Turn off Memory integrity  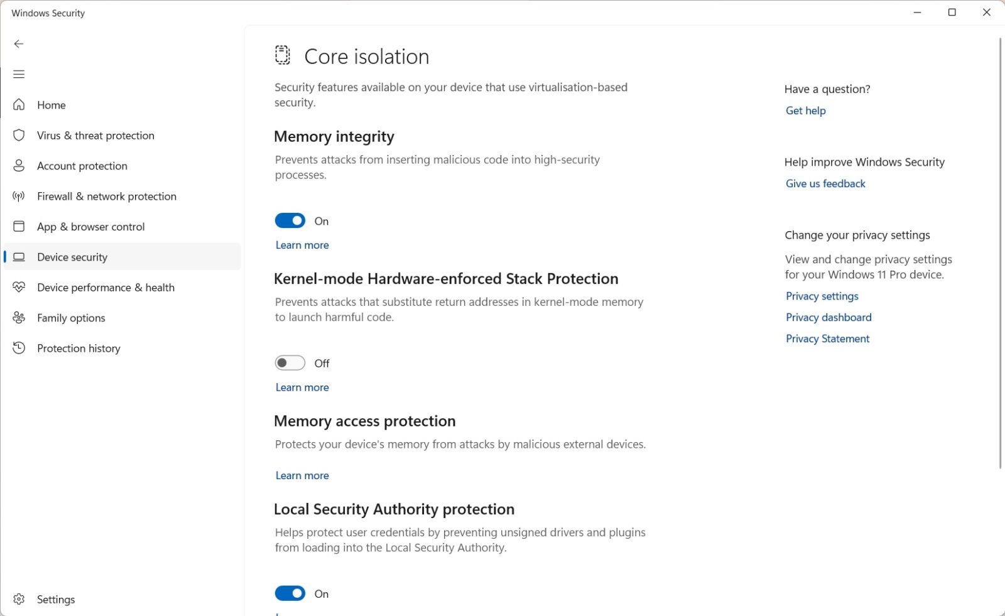coord(290,220)
